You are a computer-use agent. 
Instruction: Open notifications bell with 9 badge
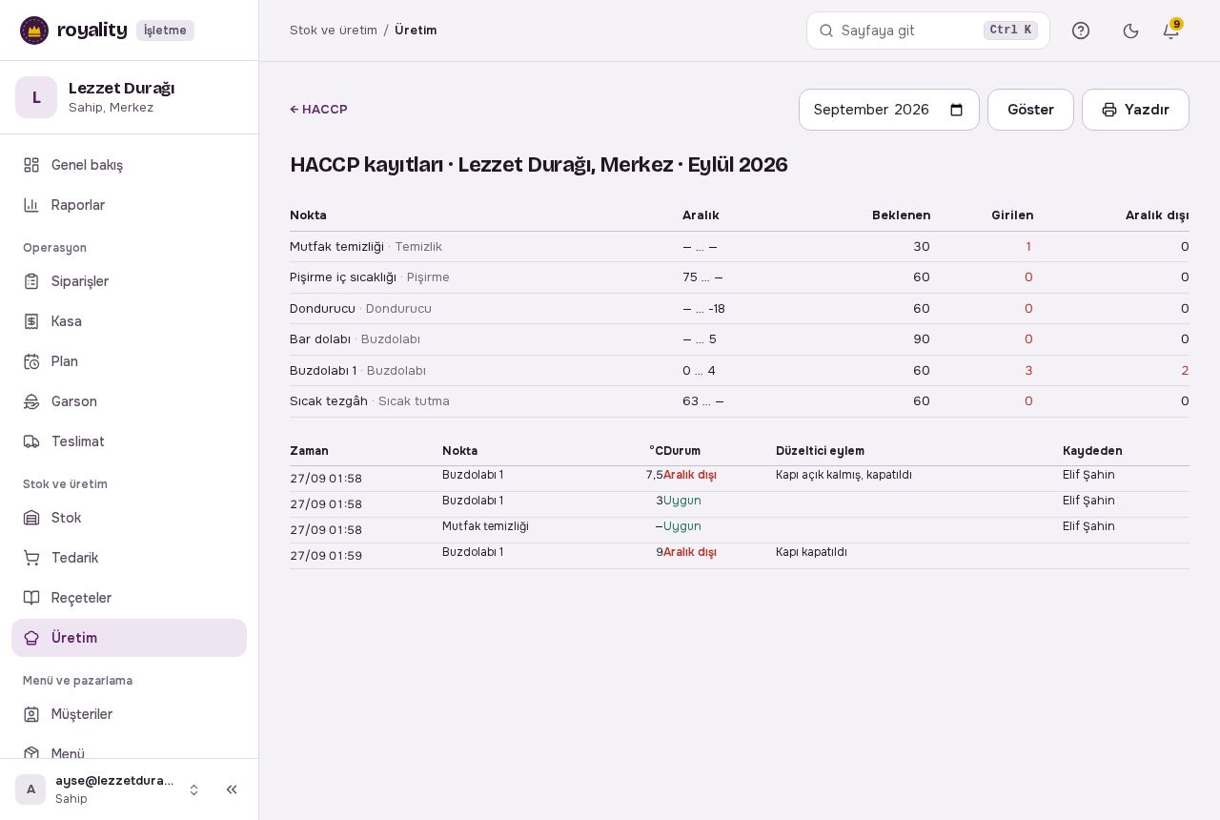click(1171, 31)
